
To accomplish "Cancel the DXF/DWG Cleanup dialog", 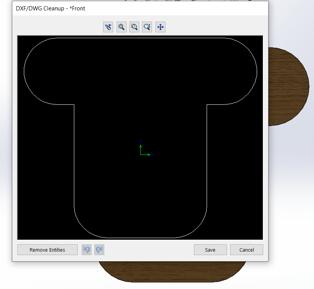I will (x=247, y=250).
